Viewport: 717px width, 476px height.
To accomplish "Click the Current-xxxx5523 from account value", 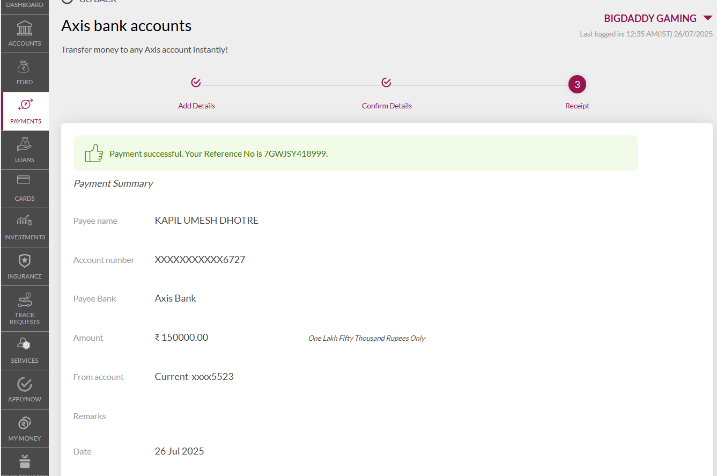I will point(194,377).
